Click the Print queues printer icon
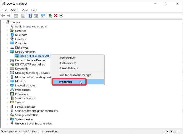Screen dimensions: 183x134 point(12,90)
